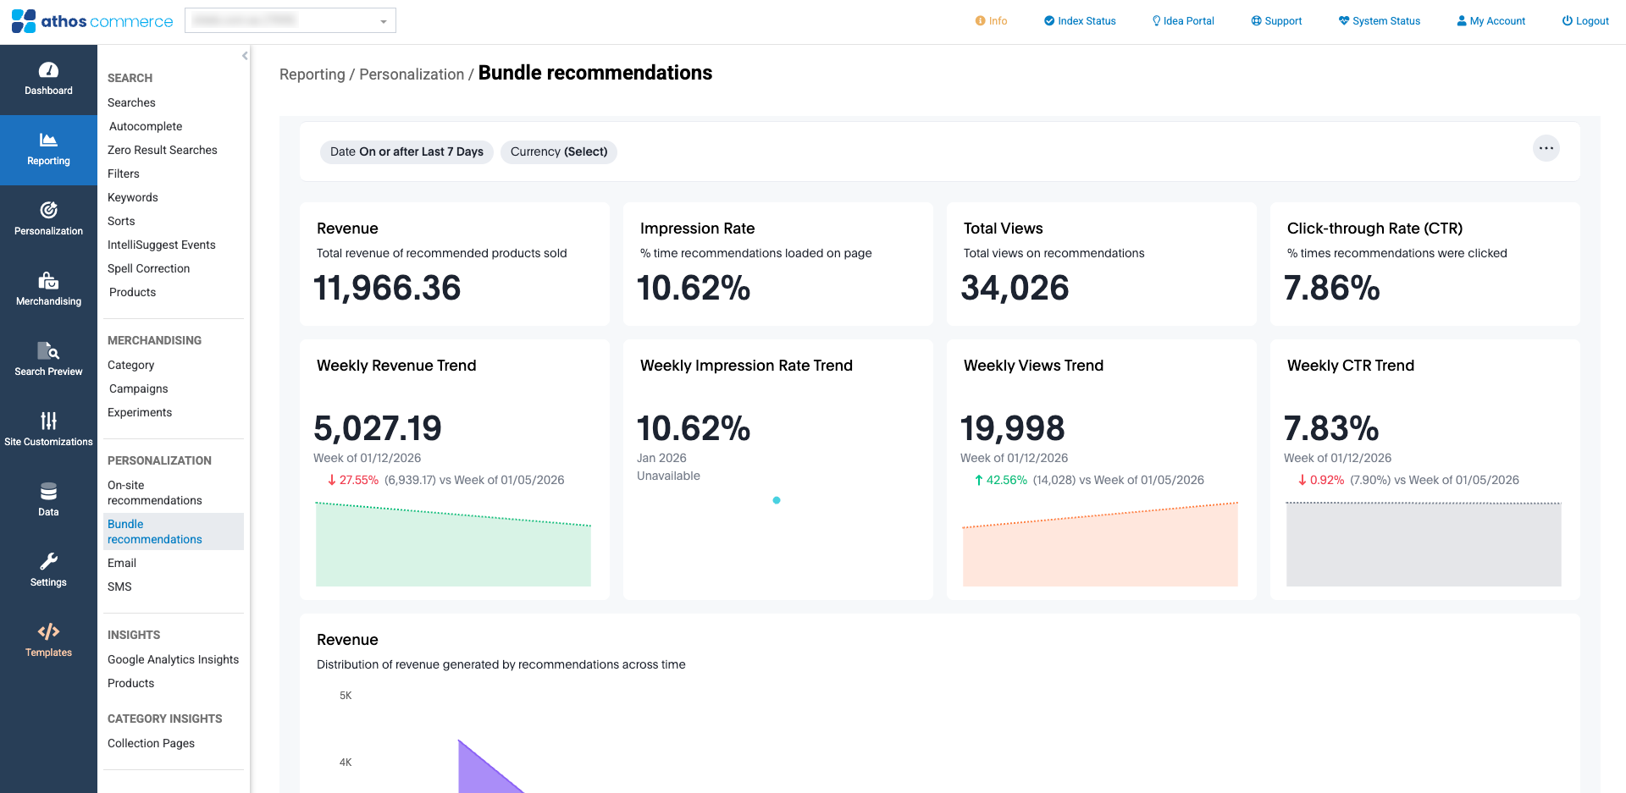Viewport: 1626px width, 793px height.
Task: Collapse the reporting submenu with chevron
Action: click(x=245, y=56)
